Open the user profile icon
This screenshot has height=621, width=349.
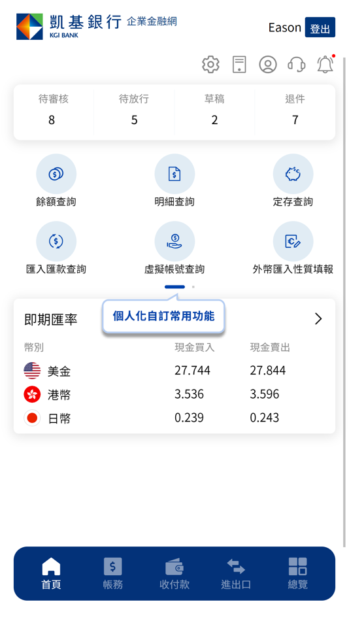click(x=268, y=64)
